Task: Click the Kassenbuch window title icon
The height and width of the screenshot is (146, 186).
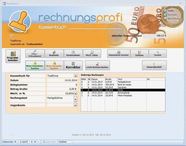Action: [4, 4]
